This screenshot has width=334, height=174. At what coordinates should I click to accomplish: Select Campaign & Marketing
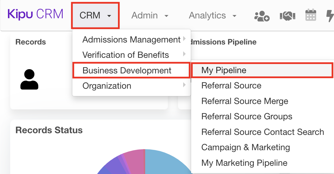(246, 147)
